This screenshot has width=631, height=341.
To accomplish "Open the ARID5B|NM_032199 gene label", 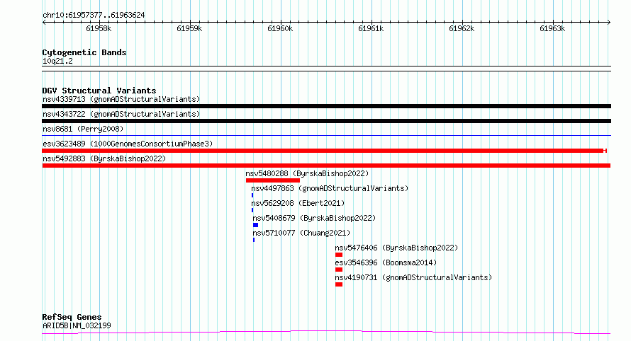I will [x=77, y=325].
